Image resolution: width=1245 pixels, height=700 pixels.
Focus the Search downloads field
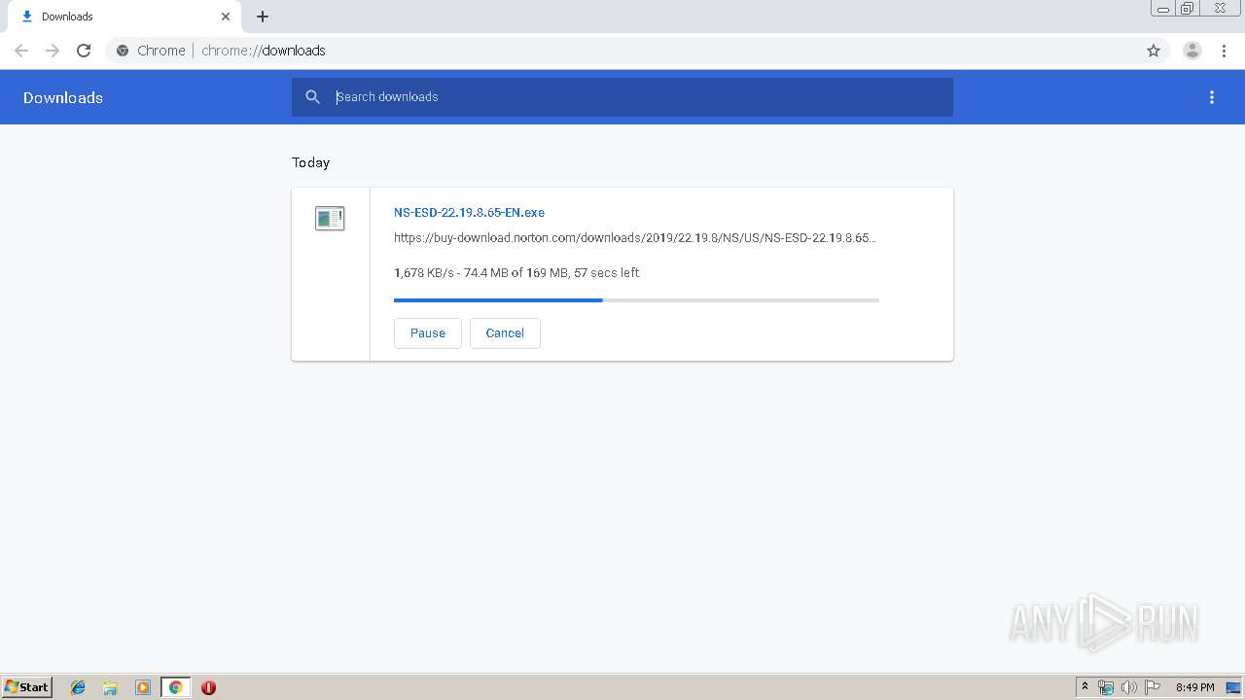click(622, 97)
